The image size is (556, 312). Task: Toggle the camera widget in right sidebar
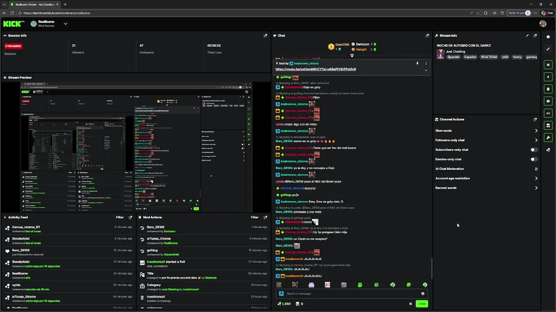coord(548,125)
